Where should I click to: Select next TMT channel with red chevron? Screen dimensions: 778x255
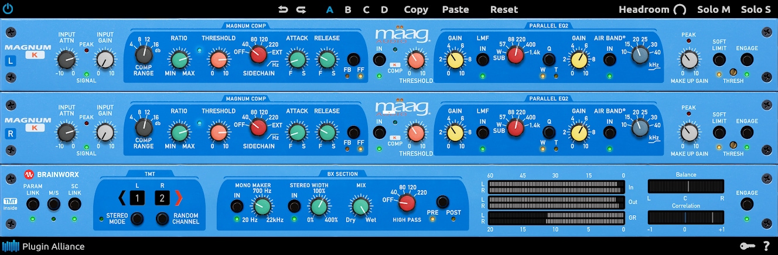(x=179, y=198)
